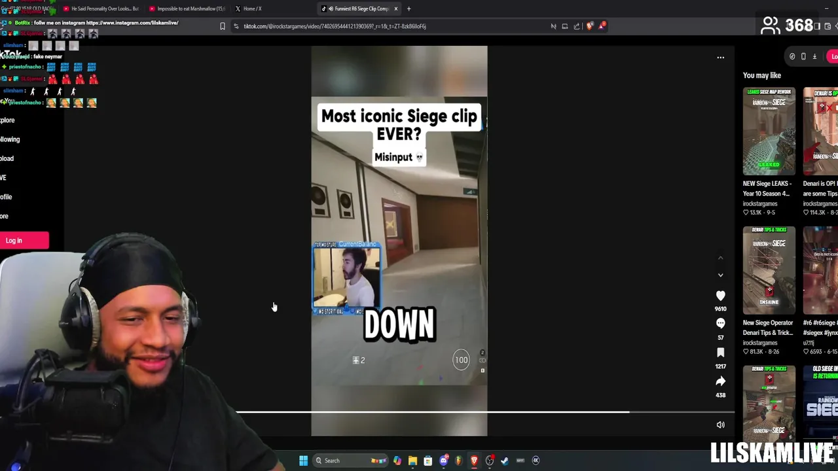The width and height of the screenshot is (838, 471).
Task: Open the comments bubble showing 57
Action: tap(720, 323)
